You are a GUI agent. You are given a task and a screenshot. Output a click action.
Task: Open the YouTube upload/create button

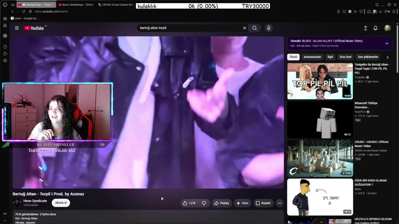365,28
